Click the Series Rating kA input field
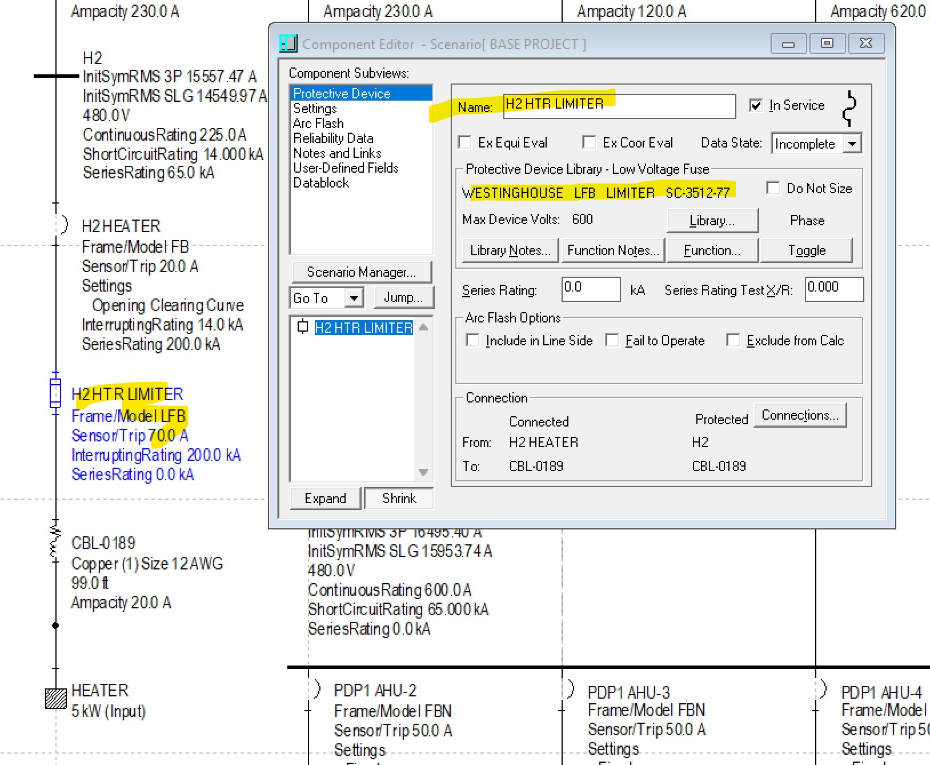 tap(590, 289)
